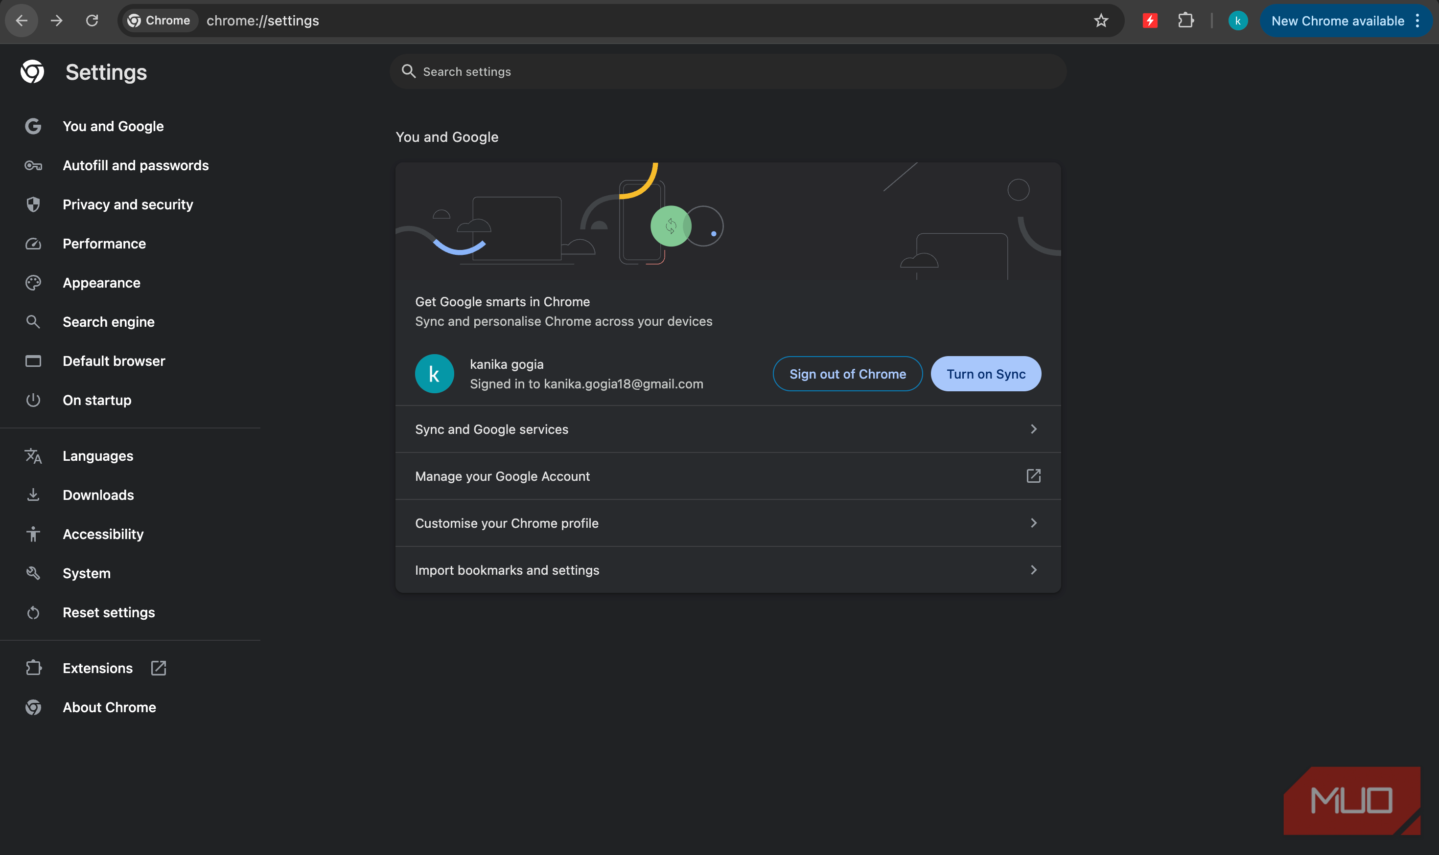Expand Customise your Chrome profile chevron

[1033, 523]
